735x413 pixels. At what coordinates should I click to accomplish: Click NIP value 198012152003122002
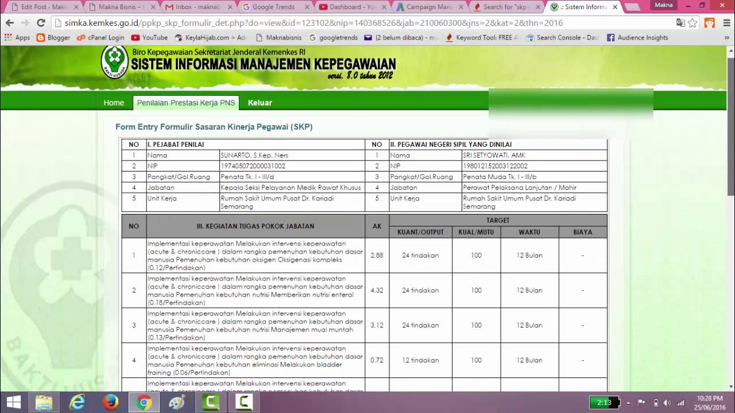pos(496,166)
